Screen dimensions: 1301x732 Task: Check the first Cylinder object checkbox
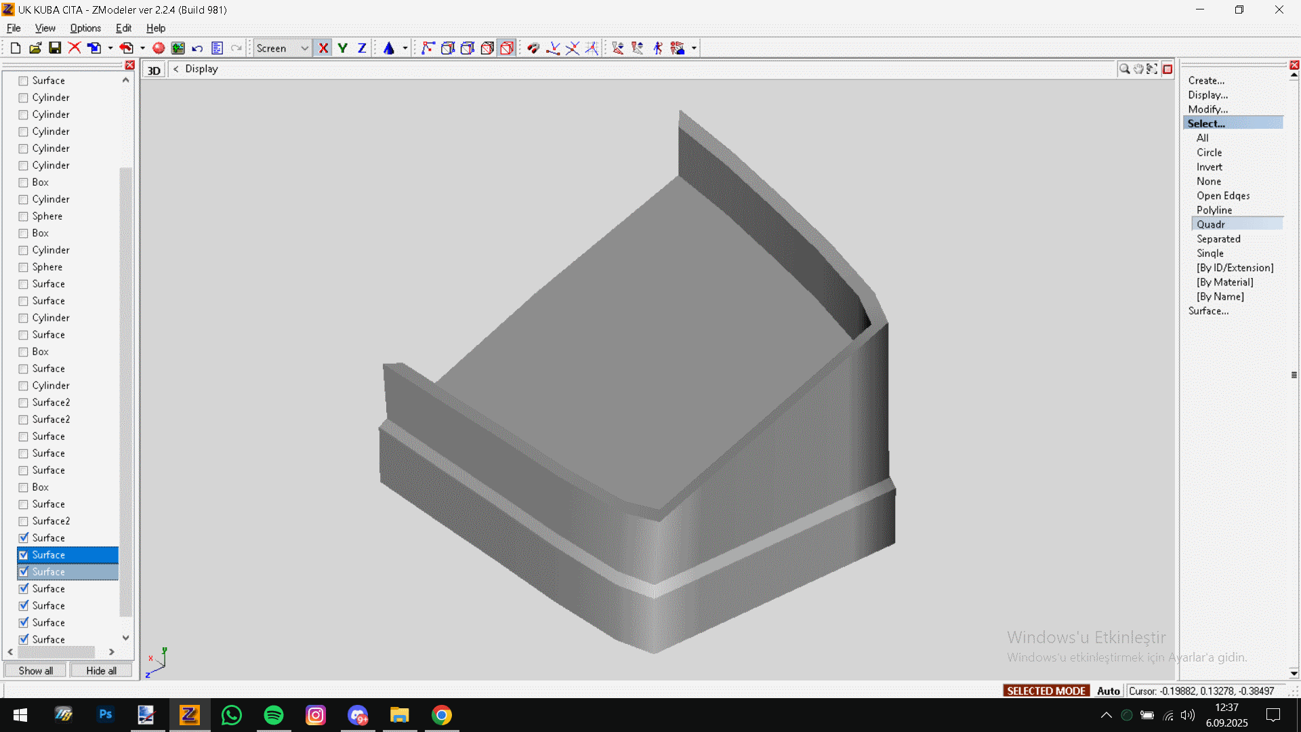[x=24, y=98]
